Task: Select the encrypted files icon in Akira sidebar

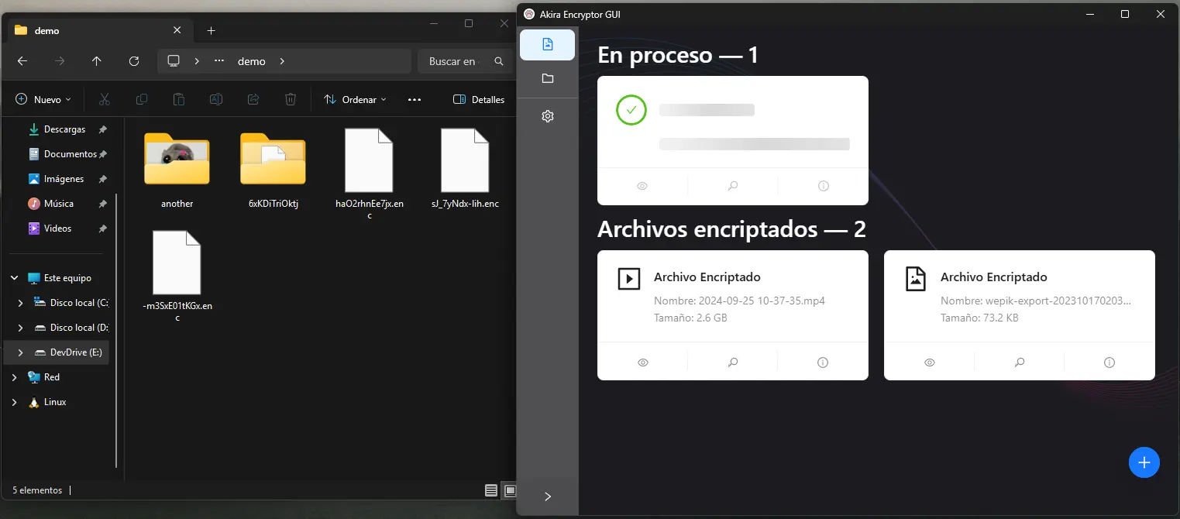Action: click(547, 44)
